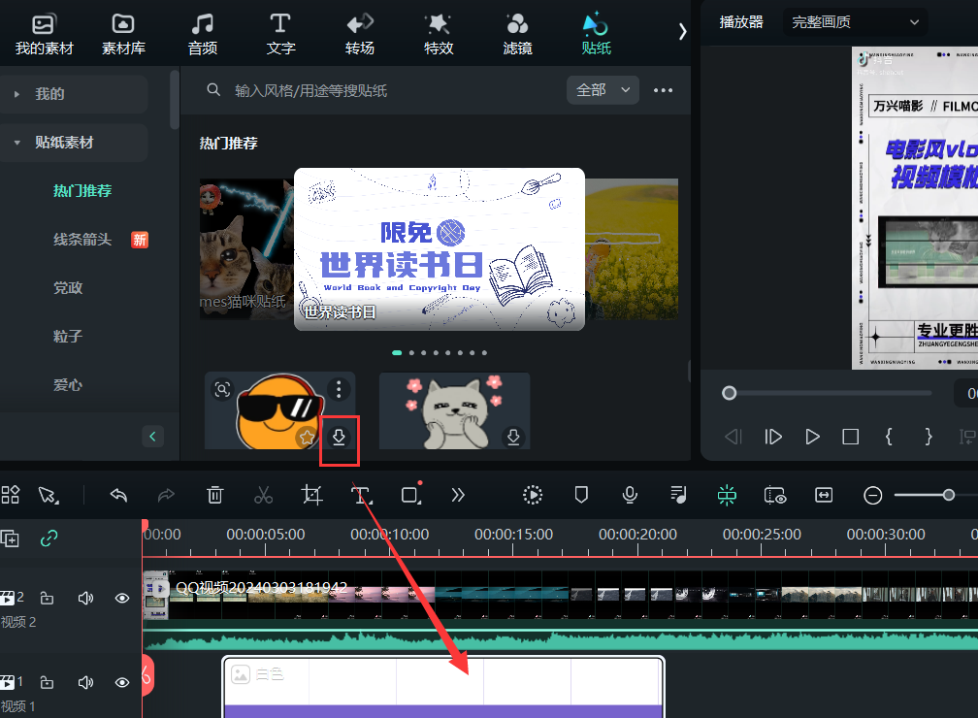Mute video track 2 audio
The width and height of the screenshot is (978, 718).
click(x=85, y=599)
